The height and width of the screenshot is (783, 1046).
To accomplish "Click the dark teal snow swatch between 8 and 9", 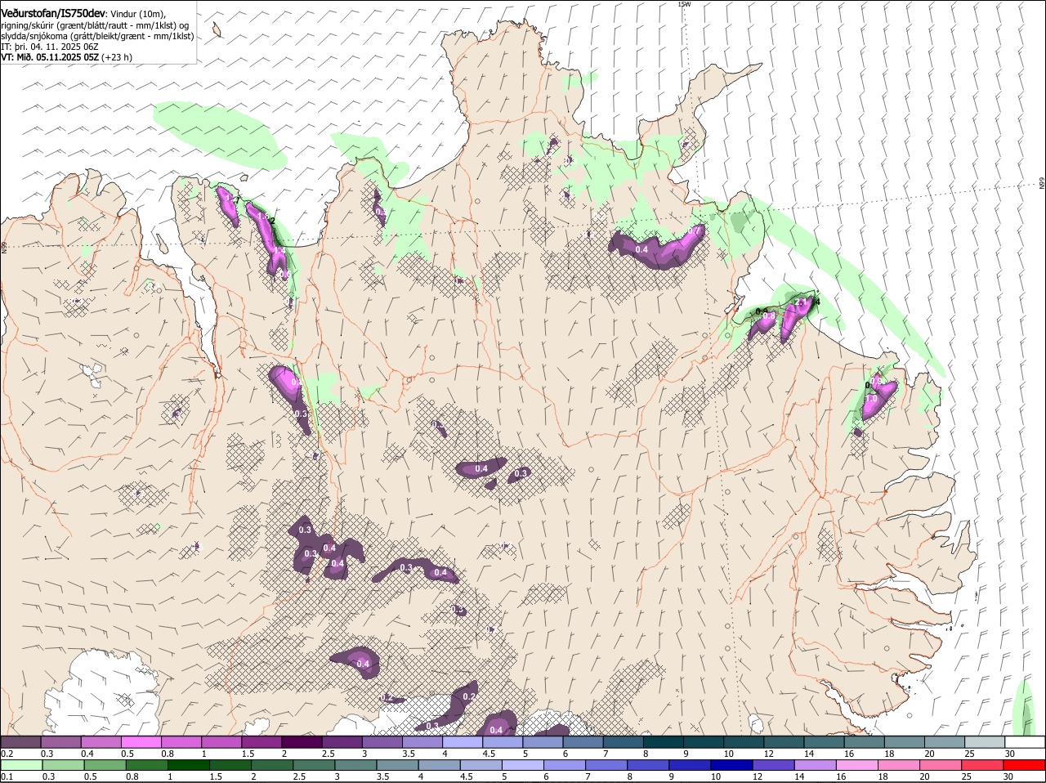I will coord(664,742).
